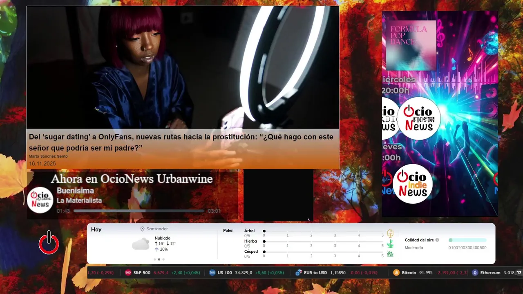
Task: Click the Ethereum coin icon
Action: click(x=475, y=273)
